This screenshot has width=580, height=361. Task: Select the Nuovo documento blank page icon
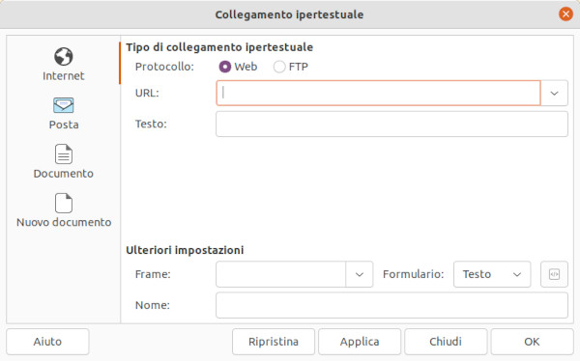click(63, 203)
